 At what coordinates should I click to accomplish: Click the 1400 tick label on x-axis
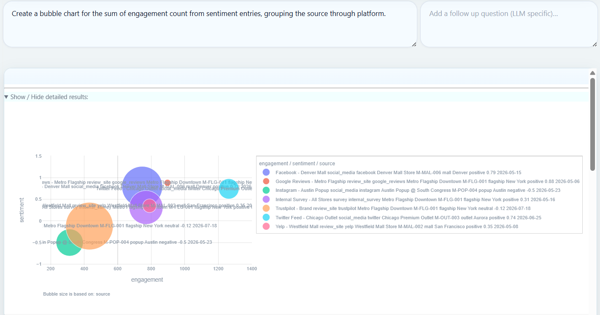[x=252, y=269]
